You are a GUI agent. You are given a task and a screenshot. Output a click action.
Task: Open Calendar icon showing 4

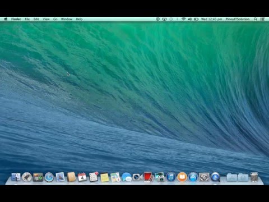tap(82, 177)
